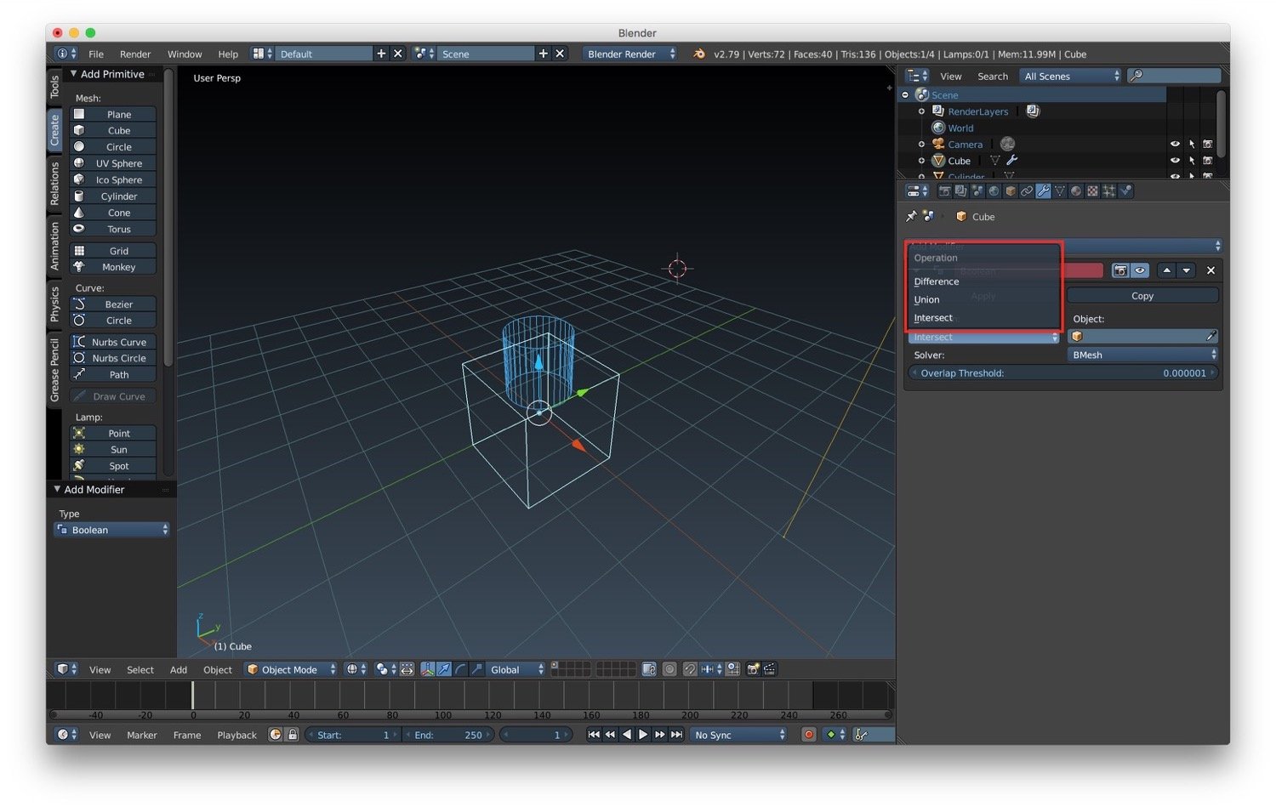Image resolution: width=1276 pixels, height=807 pixels.
Task: Add a Monkey mesh primitive
Action: tap(118, 267)
